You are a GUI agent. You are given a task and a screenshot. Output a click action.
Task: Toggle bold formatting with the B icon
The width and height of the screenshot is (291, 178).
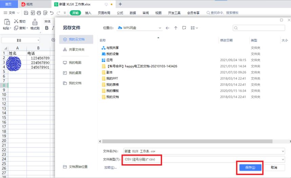point(47,28)
